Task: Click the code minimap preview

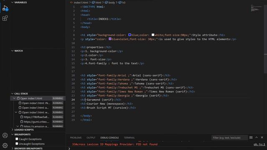Action: [256, 8]
